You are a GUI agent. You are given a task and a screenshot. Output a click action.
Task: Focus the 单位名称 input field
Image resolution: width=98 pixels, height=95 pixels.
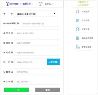(37, 33)
